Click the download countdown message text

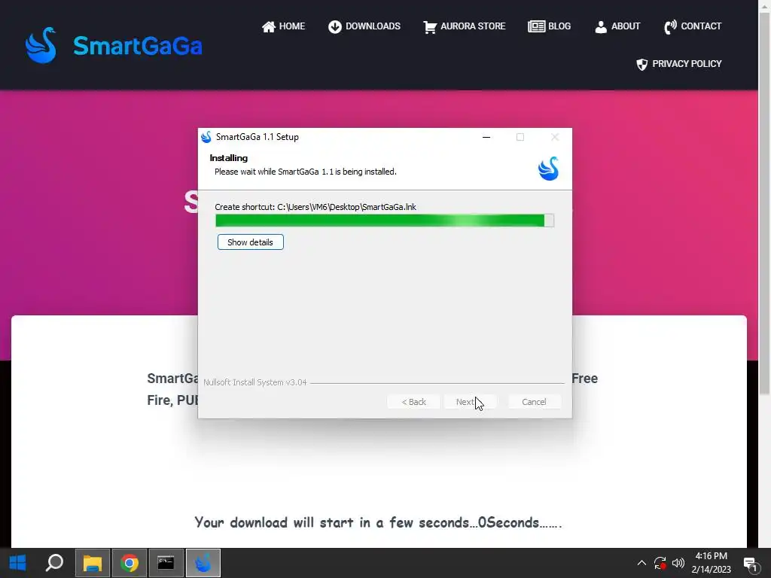click(x=378, y=522)
